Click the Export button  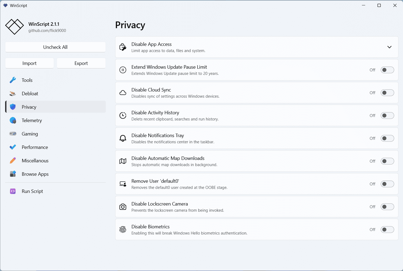pos(81,63)
